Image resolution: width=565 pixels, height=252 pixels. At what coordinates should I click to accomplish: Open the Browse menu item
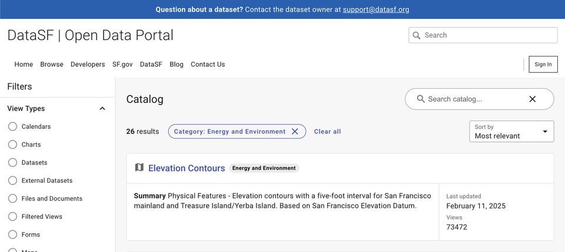click(52, 65)
